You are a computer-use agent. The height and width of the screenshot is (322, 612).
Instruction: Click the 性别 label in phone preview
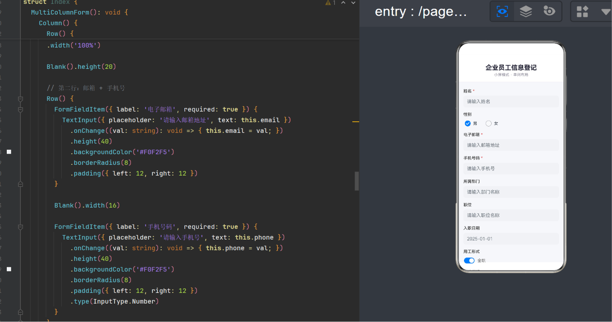[x=467, y=114]
